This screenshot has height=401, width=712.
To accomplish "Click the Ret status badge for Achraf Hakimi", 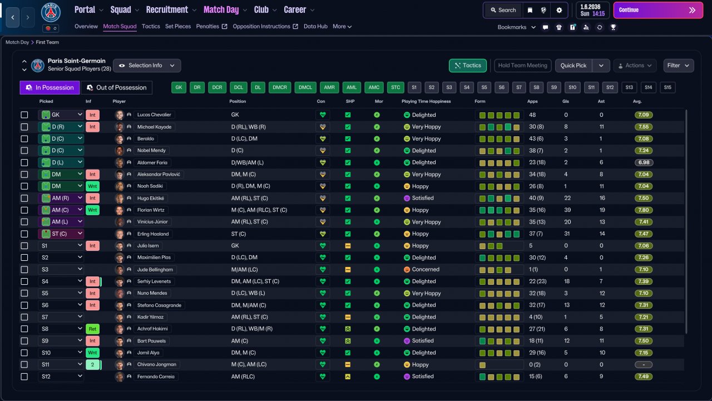I will 92,329.
